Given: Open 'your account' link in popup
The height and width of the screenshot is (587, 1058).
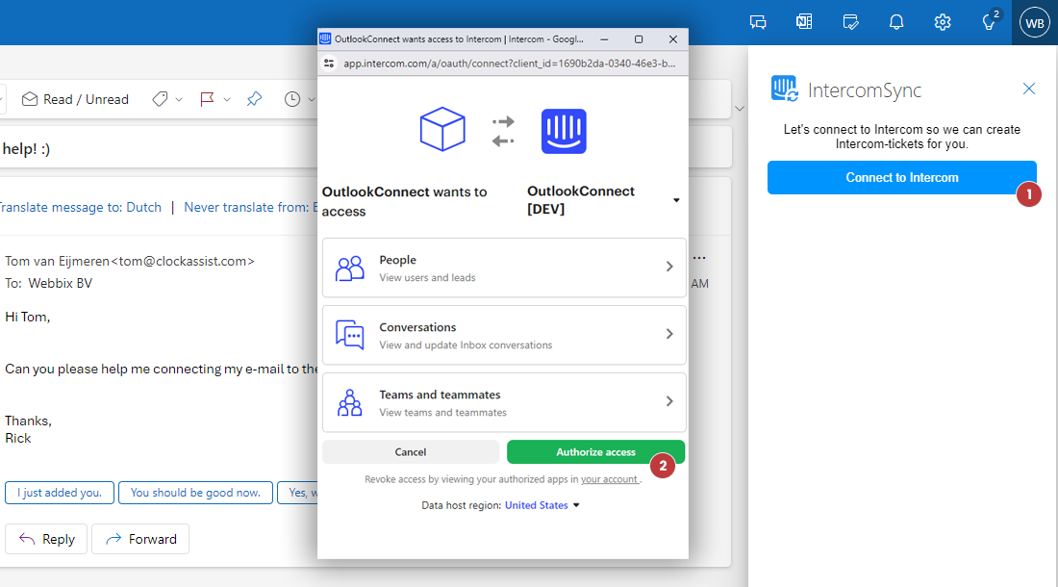Looking at the screenshot, I should coord(609,479).
